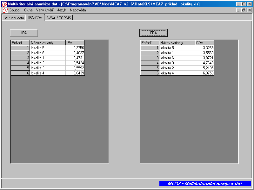
Task: Select the lokalita 4 cell in CDA table
Action: point(177,73)
